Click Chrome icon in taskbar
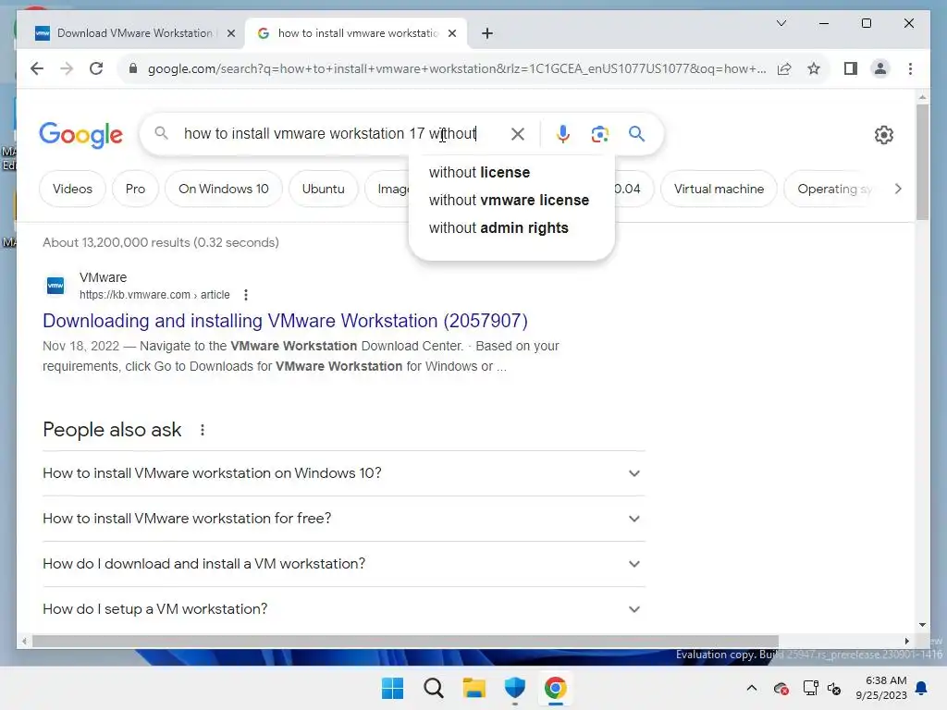This screenshot has height=710, width=947. [x=555, y=688]
